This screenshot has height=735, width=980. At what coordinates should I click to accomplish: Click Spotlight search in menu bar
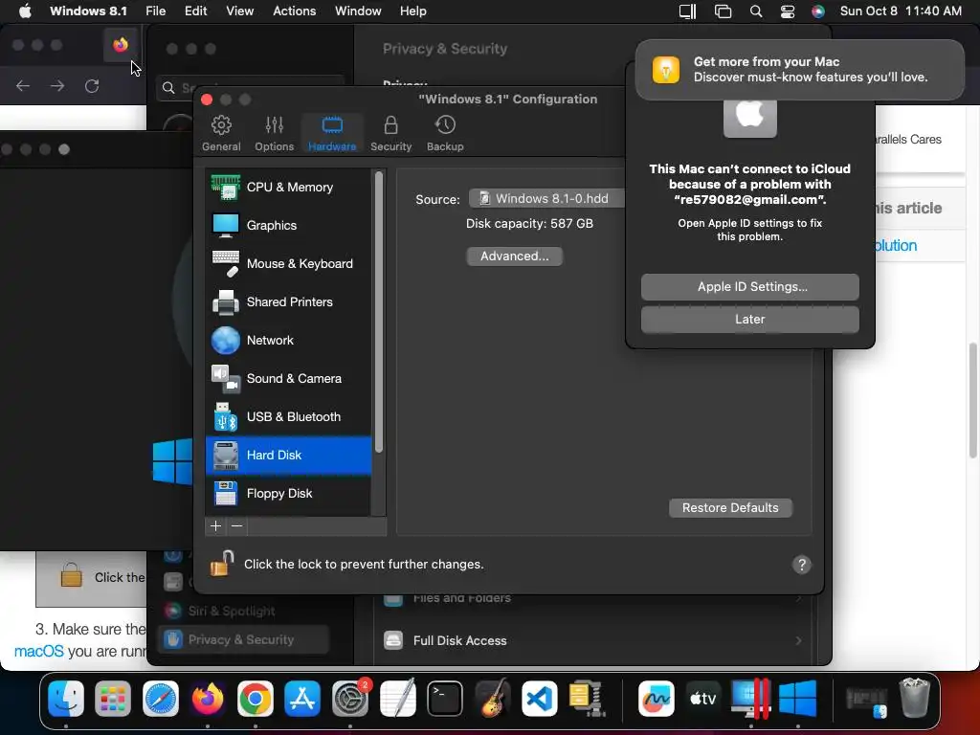756,11
